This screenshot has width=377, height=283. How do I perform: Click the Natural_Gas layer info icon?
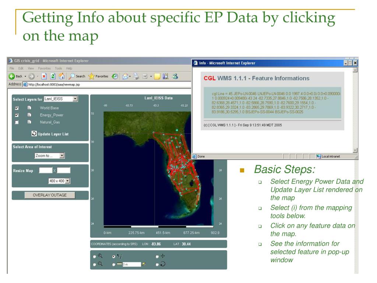(x=29, y=122)
